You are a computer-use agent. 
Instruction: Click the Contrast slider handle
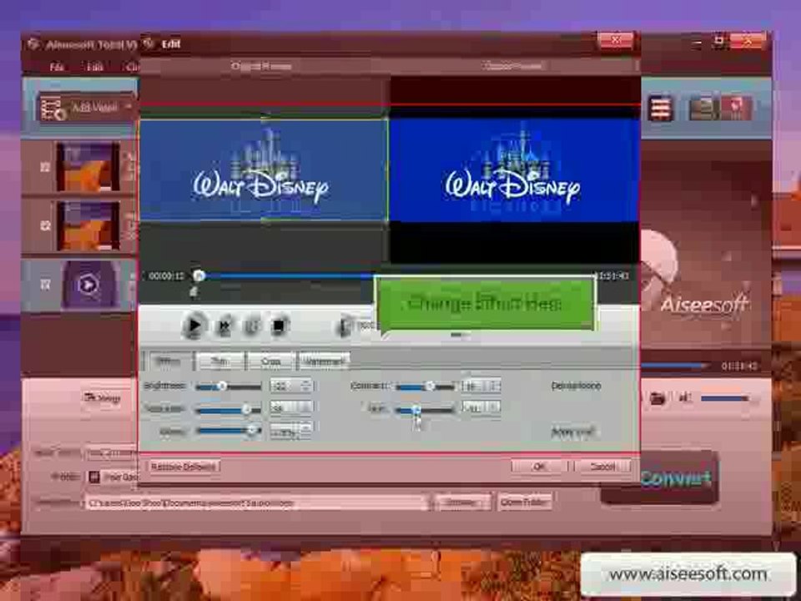tap(431, 386)
